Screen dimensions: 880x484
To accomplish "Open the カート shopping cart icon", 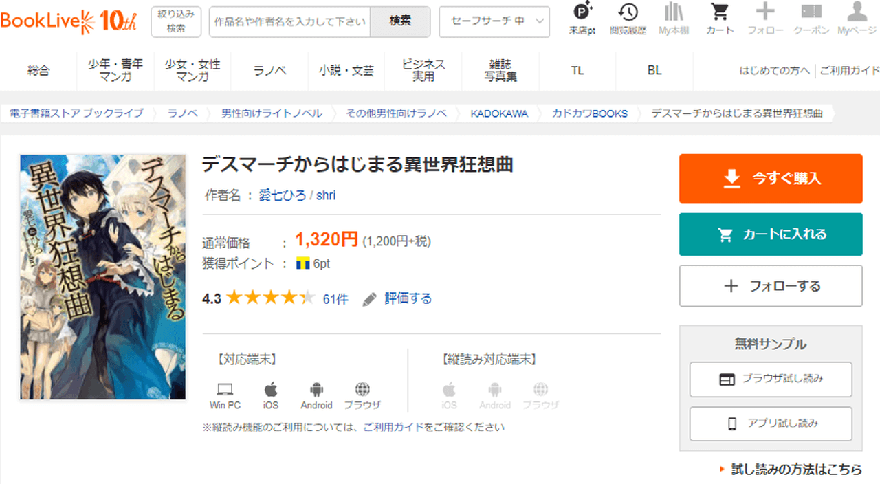I will coord(720,18).
